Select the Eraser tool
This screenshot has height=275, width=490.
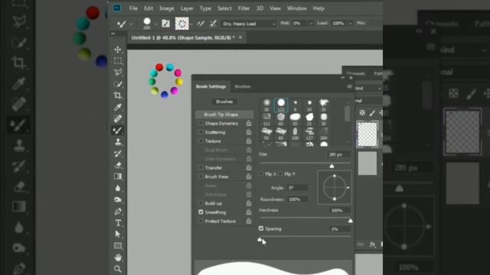point(118,165)
